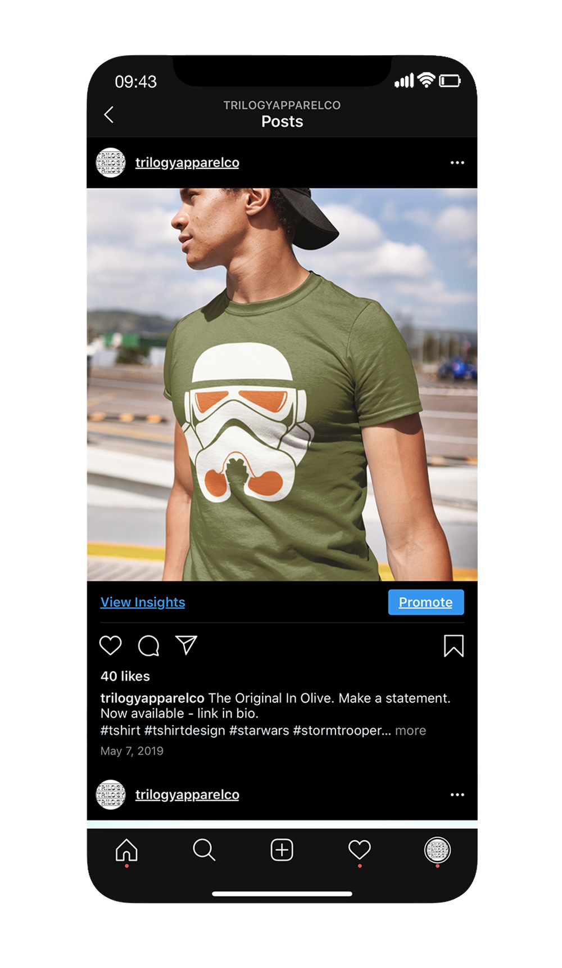Click the Promote button
Image resolution: width=562 pixels, height=968 pixels.
coord(426,602)
